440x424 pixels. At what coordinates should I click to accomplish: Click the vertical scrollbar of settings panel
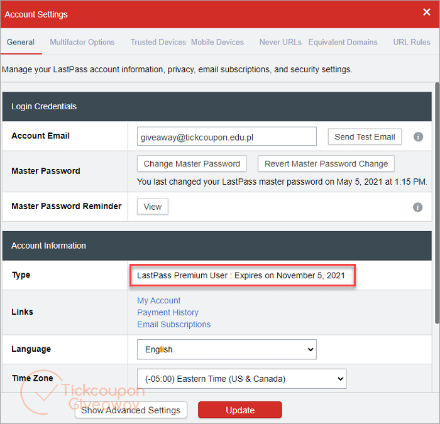point(437,203)
